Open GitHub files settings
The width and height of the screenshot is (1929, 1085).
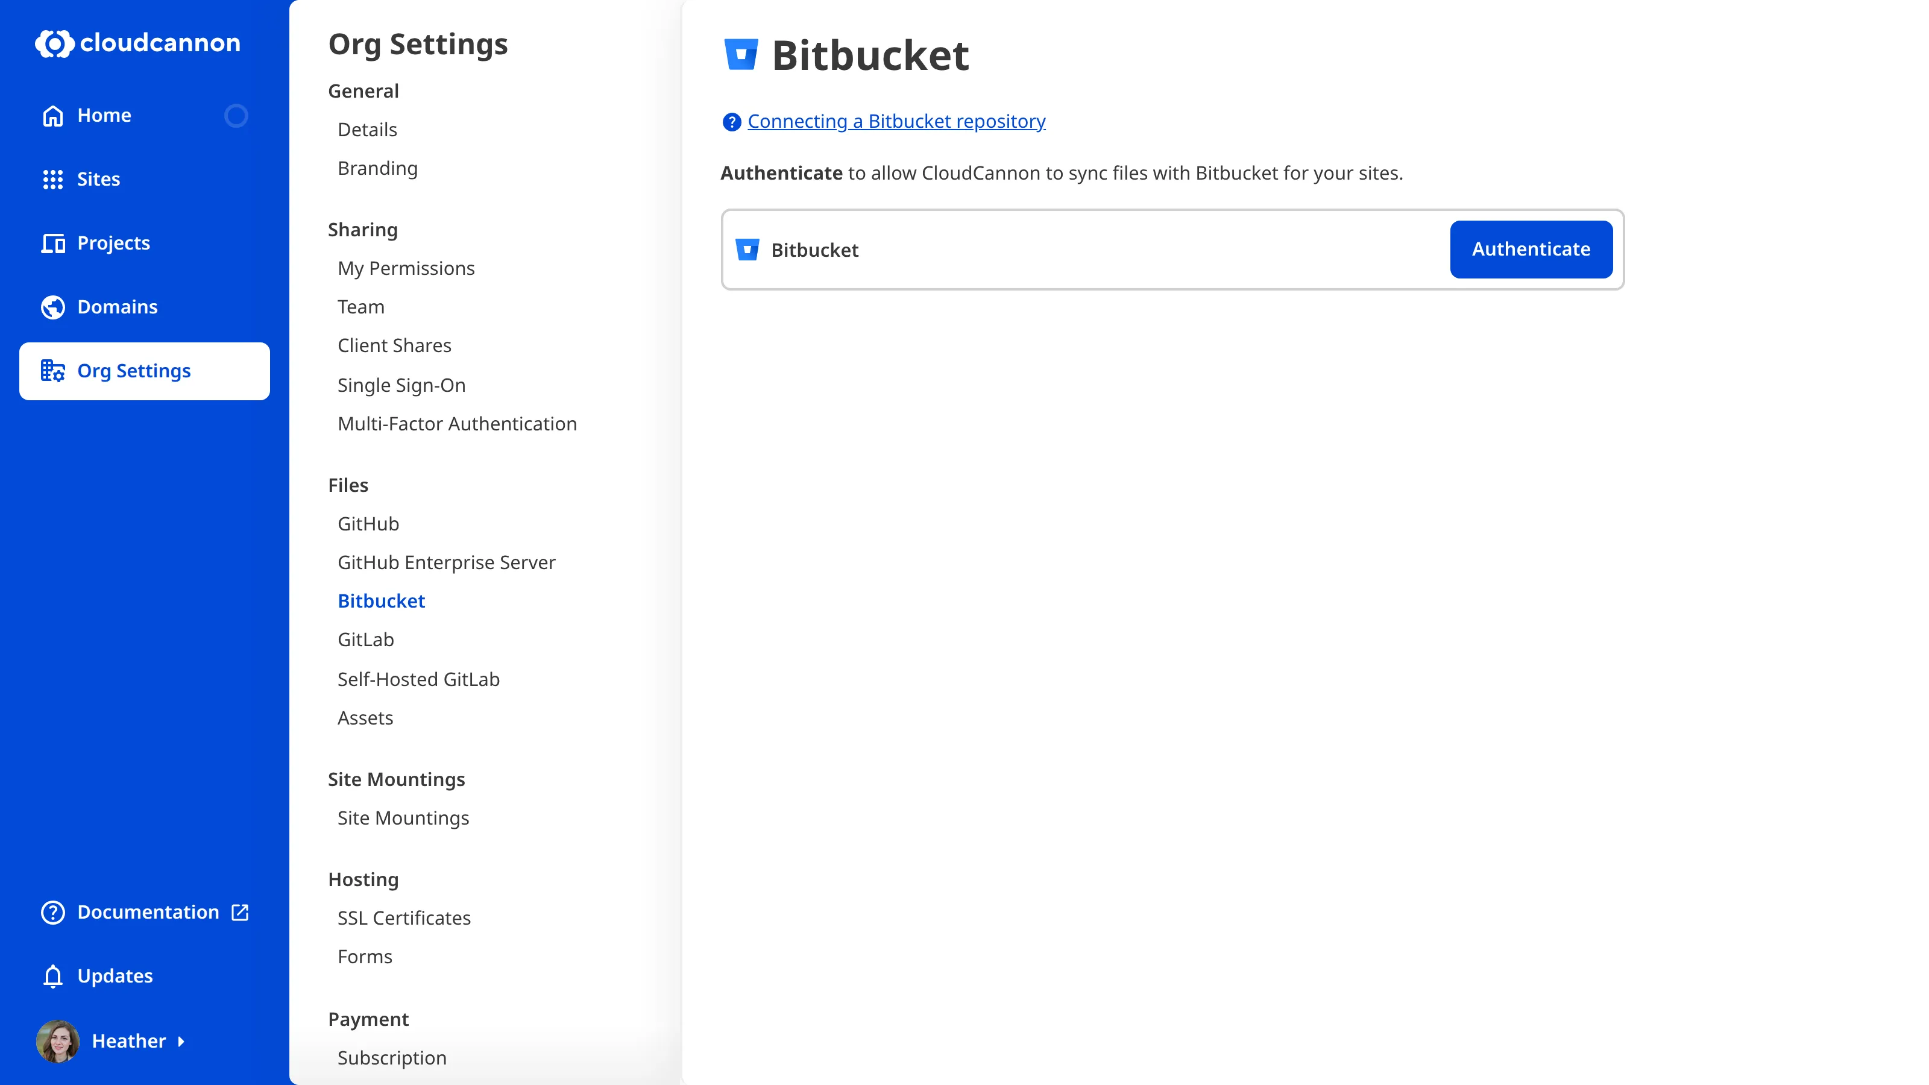[x=368, y=523]
